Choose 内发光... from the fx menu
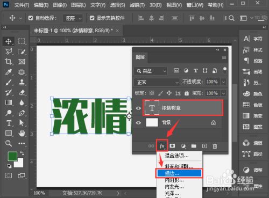The width and height of the screenshot is (269, 198). [x=179, y=187]
